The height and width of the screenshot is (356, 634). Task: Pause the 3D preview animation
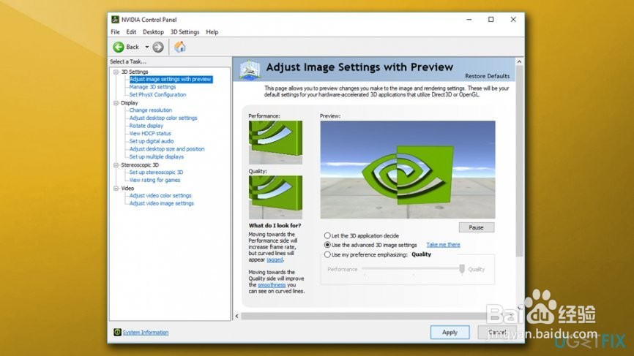click(x=477, y=227)
